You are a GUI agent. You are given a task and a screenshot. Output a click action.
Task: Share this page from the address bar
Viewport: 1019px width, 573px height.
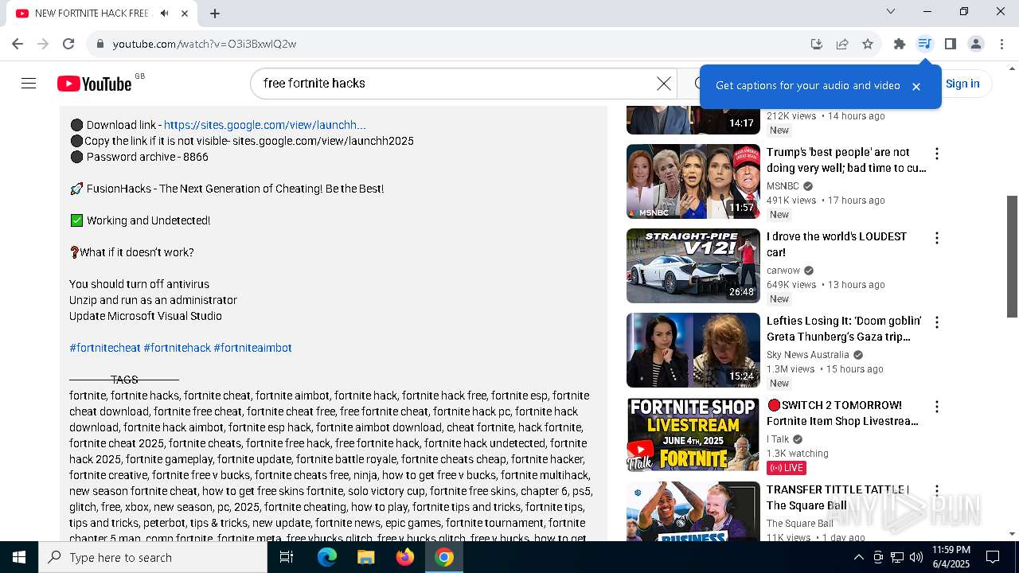842,44
